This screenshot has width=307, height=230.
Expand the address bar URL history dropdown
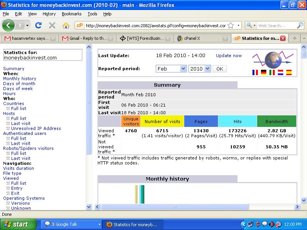click(x=238, y=26)
